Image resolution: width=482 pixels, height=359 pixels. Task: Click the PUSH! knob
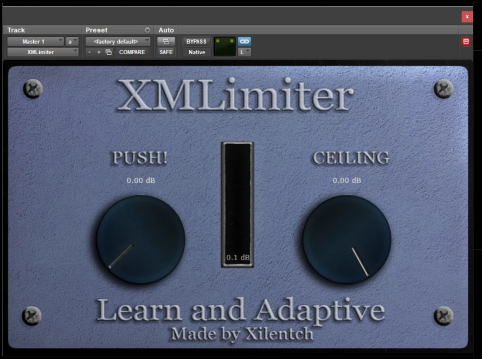tap(141, 239)
